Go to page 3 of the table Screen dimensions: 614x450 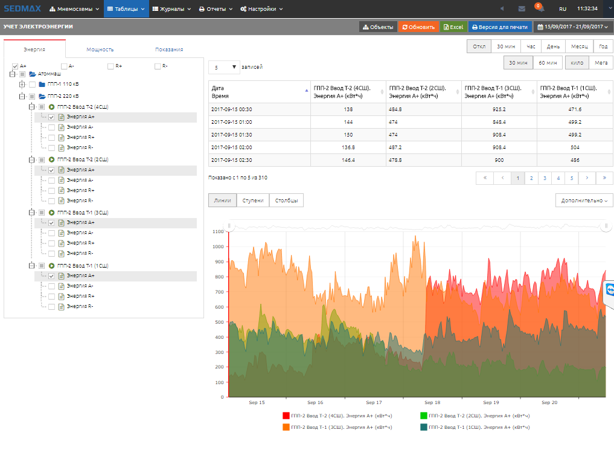[x=544, y=178]
